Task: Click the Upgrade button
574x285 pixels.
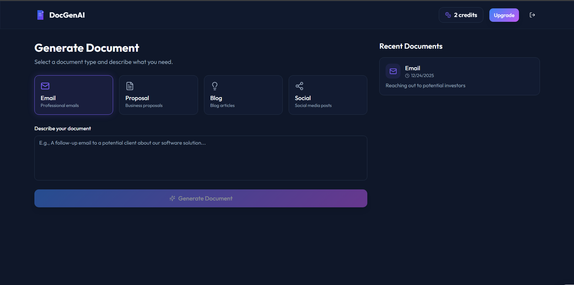Action: pyautogui.click(x=504, y=15)
